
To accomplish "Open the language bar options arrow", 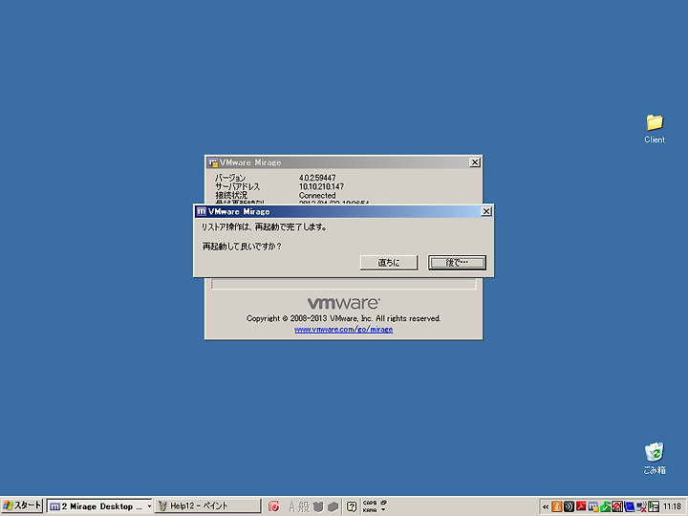I will (383, 510).
